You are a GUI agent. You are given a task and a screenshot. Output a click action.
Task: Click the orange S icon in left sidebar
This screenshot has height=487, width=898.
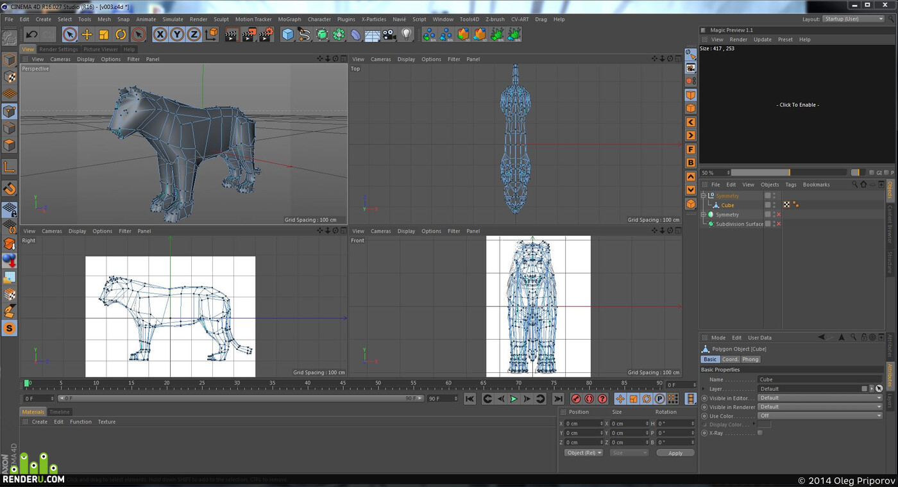(10, 328)
